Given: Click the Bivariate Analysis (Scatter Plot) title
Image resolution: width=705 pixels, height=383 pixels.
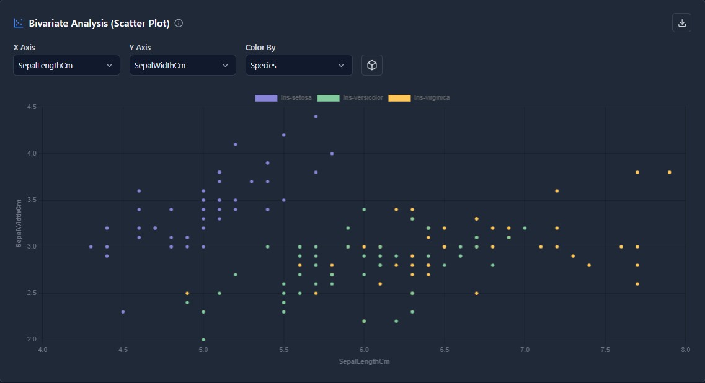Looking at the screenshot, I should [x=99, y=23].
